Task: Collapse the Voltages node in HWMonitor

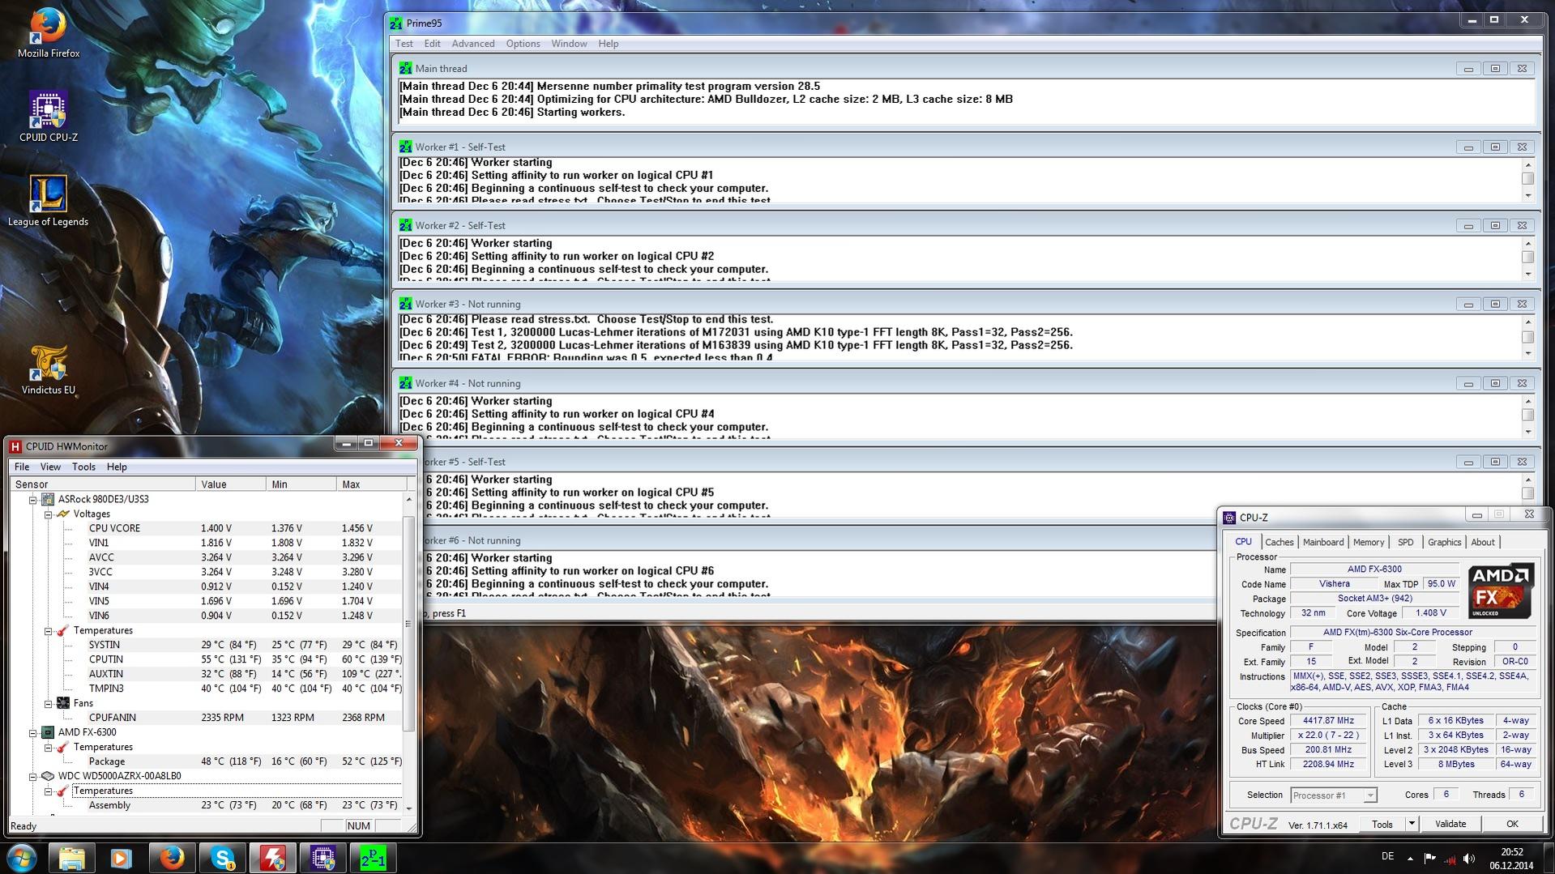Action: point(48,514)
